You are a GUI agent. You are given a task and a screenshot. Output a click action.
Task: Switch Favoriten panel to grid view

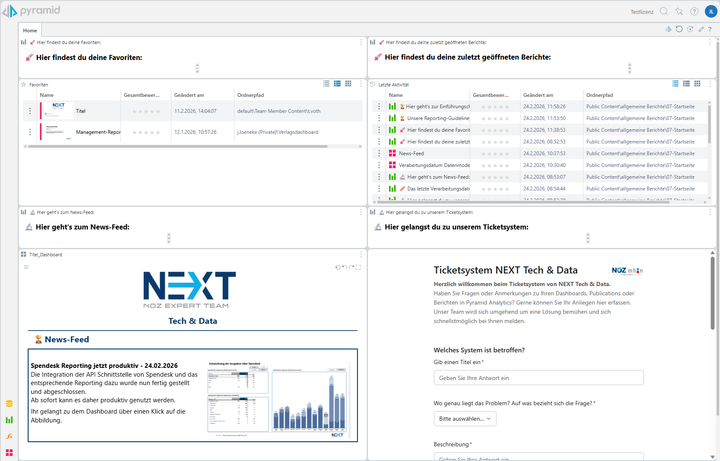pos(348,84)
